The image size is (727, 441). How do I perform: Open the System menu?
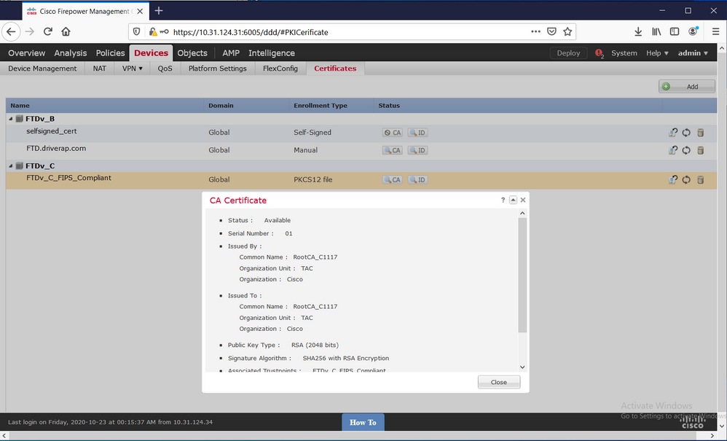point(624,53)
